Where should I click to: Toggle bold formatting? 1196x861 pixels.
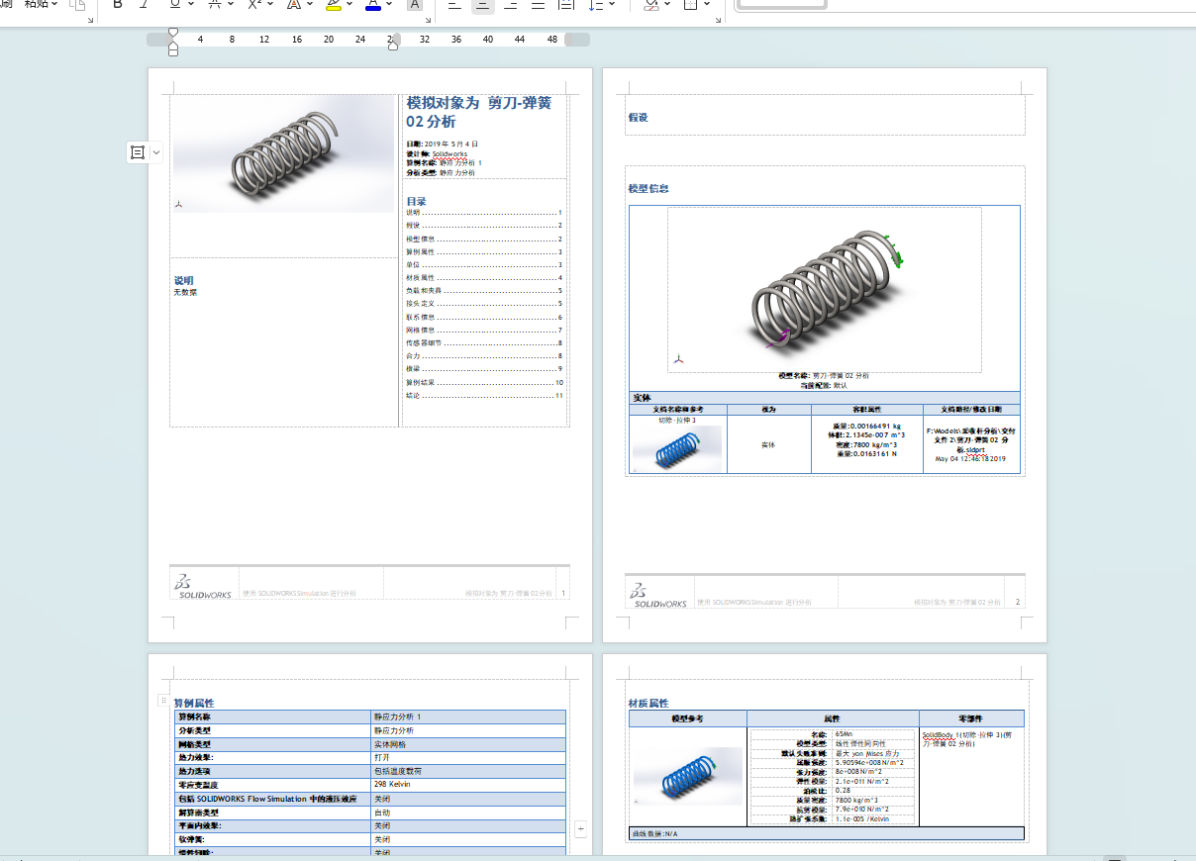click(x=118, y=5)
